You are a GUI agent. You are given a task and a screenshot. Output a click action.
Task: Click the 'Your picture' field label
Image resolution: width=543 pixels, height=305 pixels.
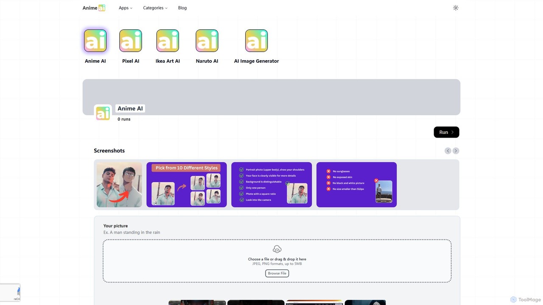tap(115, 226)
